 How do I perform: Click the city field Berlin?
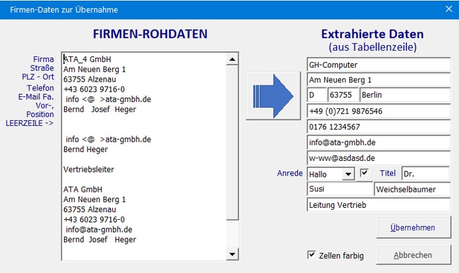405,95
